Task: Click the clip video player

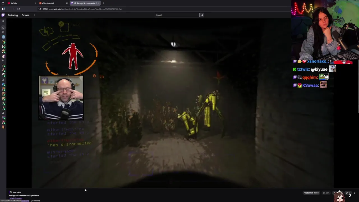Action: click(183, 104)
